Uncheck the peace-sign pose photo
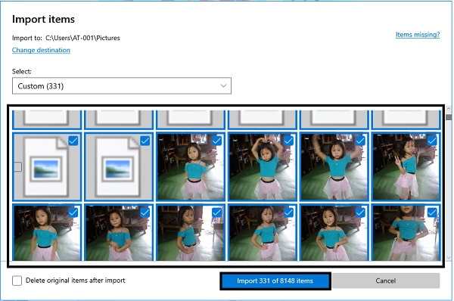 pyautogui.click(x=432, y=141)
